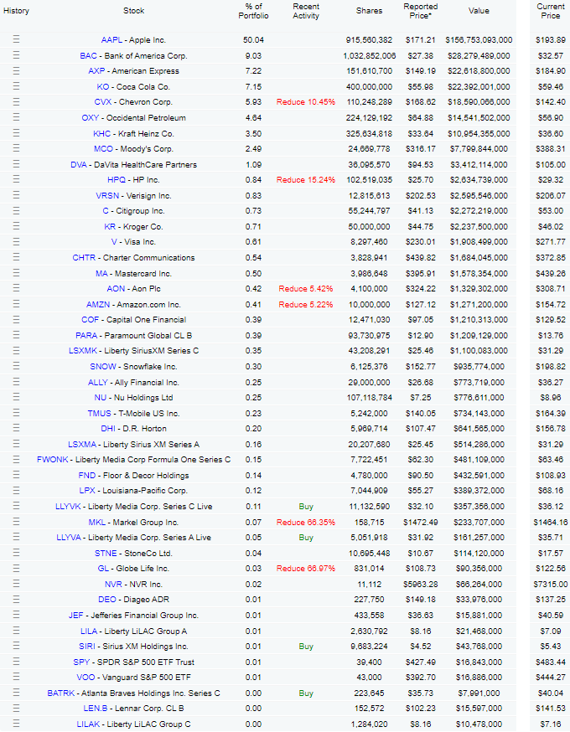Open the OXY ticker link
Screen dimensions: 570x732
pos(91,117)
